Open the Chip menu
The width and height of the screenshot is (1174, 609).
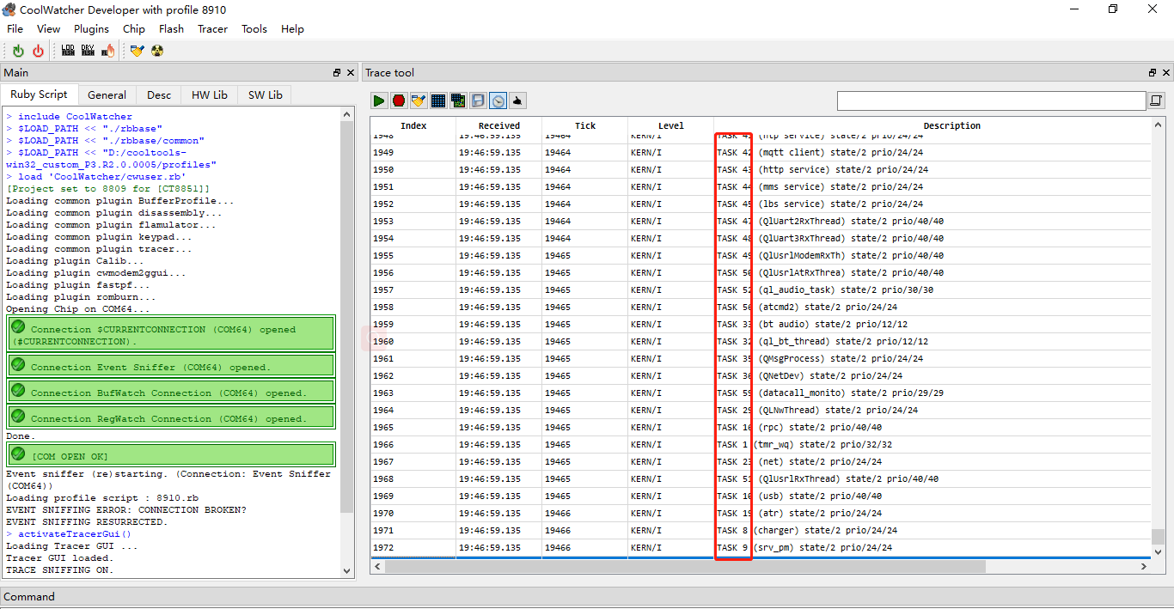pyautogui.click(x=134, y=29)
